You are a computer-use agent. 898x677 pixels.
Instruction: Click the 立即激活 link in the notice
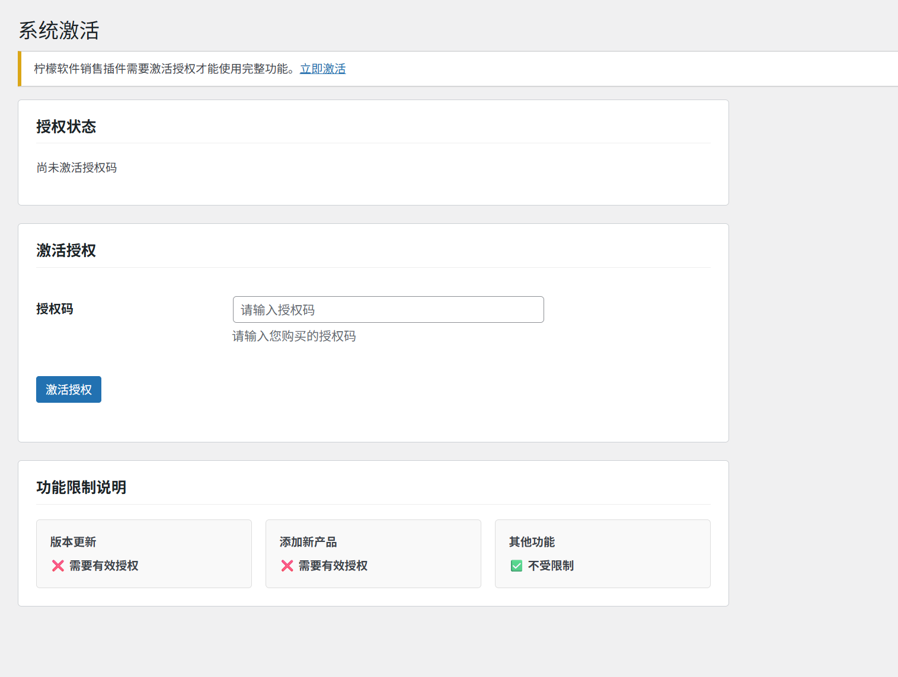point(322,69)
